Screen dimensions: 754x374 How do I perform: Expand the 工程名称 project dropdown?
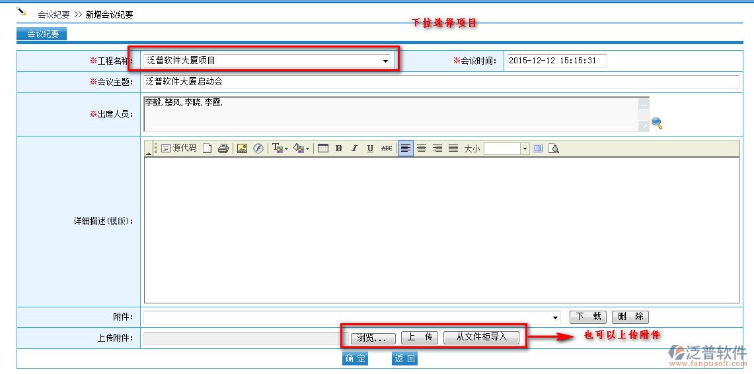coord(386,61)
